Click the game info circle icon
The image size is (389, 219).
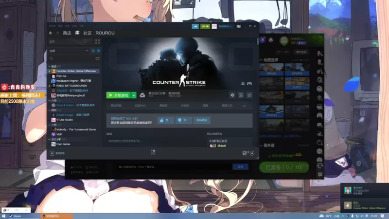point(241,95)
